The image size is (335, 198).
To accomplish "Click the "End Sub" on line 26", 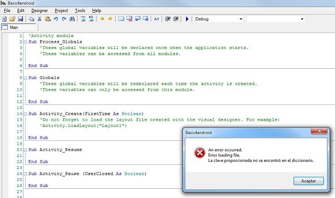I will tap(38, 186).
